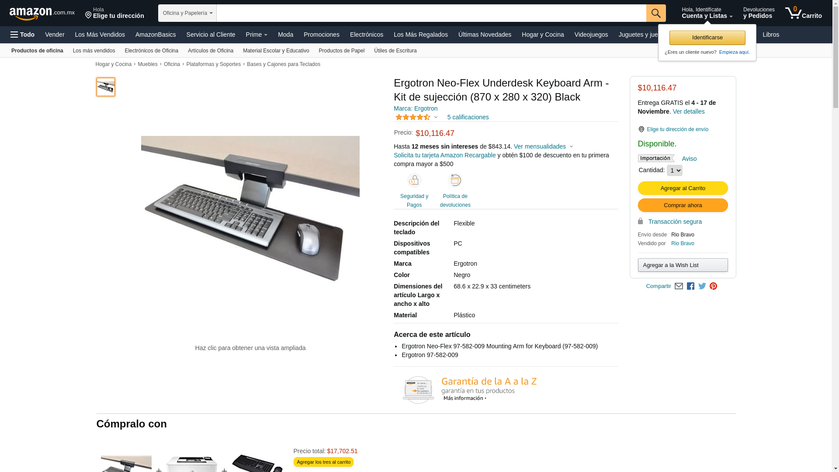Image resolution: width=839 pixels, height=472 pixels.
Task: Add the keyboard arm with Agregar al Carrito
Action: (x=683, y=188)
